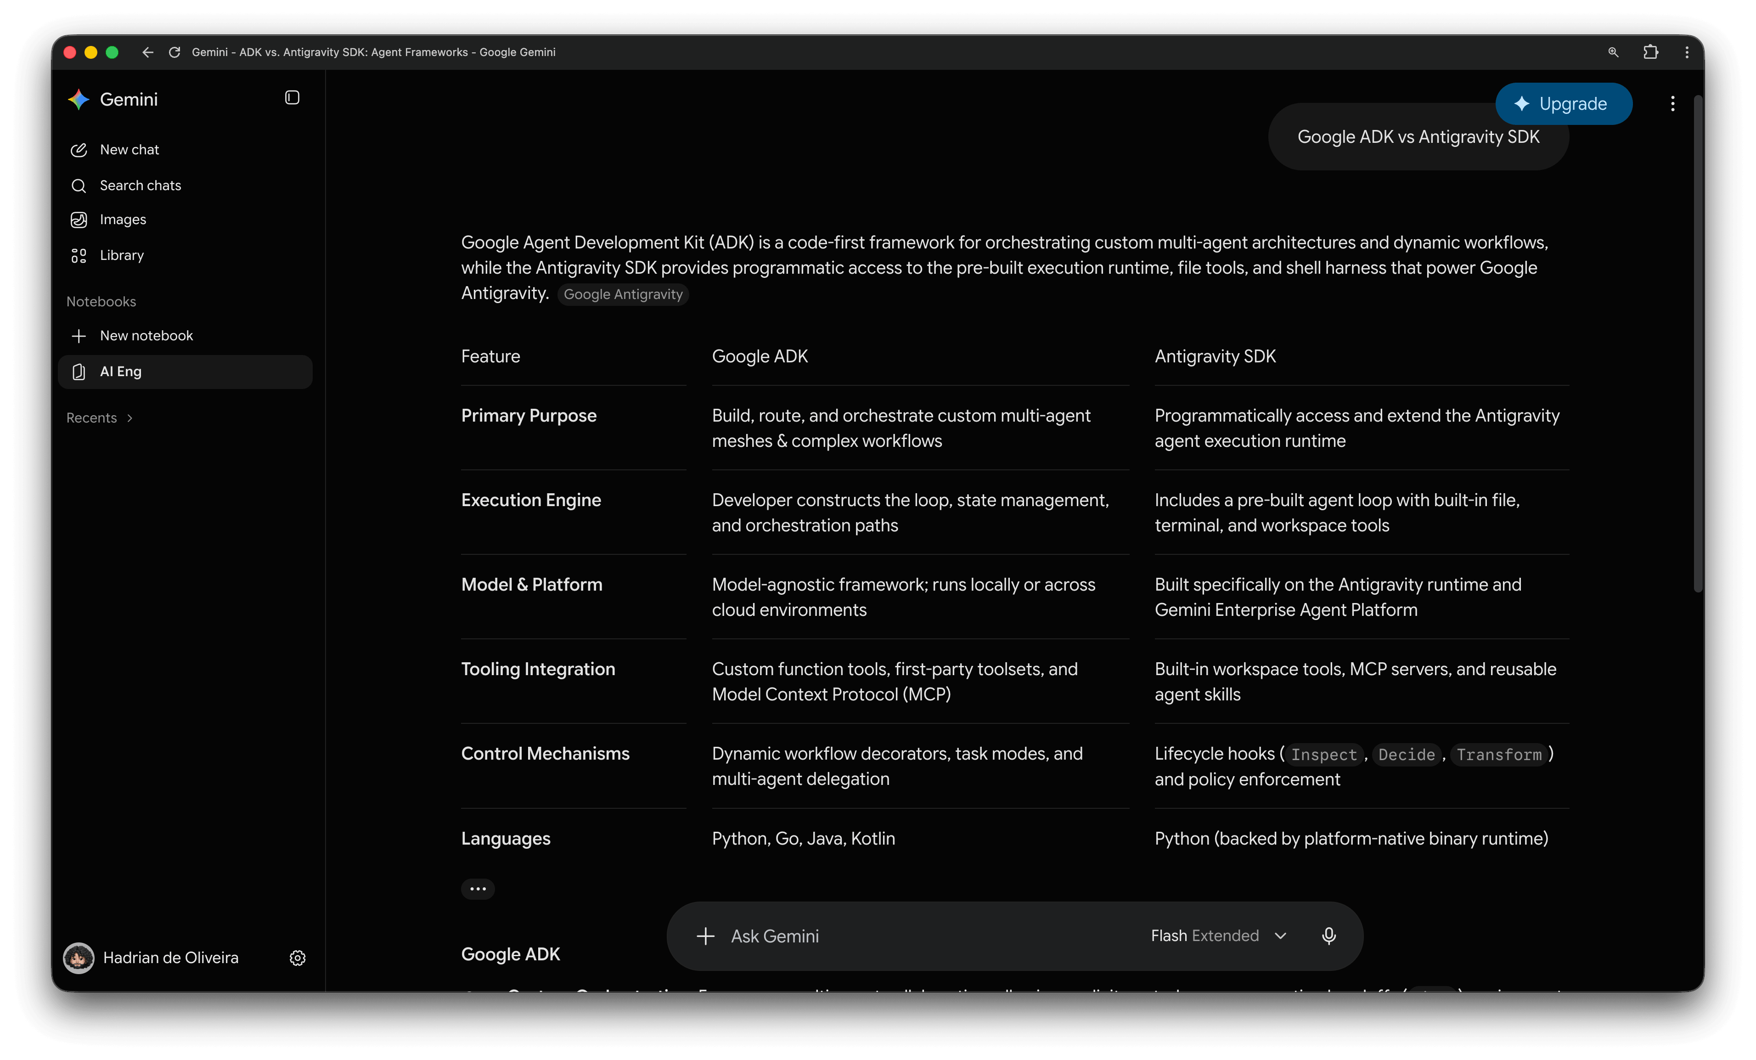Click the 'Decide' code chip
This screenshot has width=1756, height=1060.
pos(1406,754)
